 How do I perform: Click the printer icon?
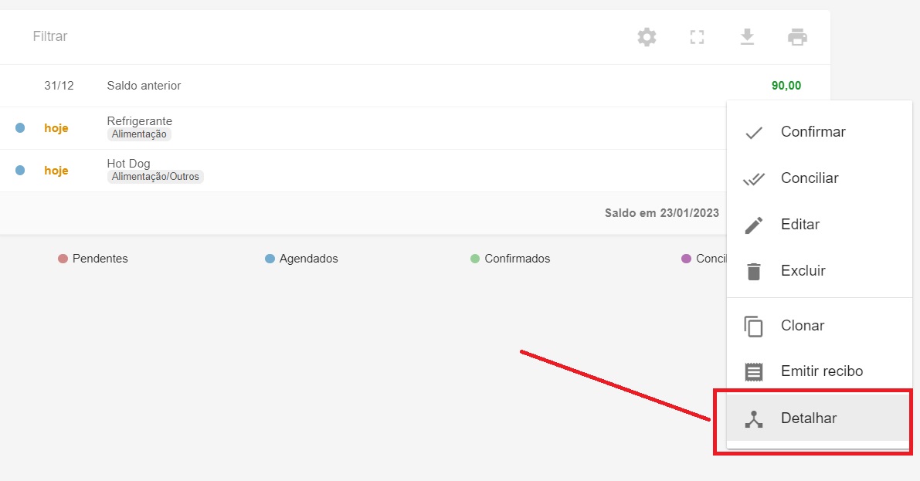[797, 37]
